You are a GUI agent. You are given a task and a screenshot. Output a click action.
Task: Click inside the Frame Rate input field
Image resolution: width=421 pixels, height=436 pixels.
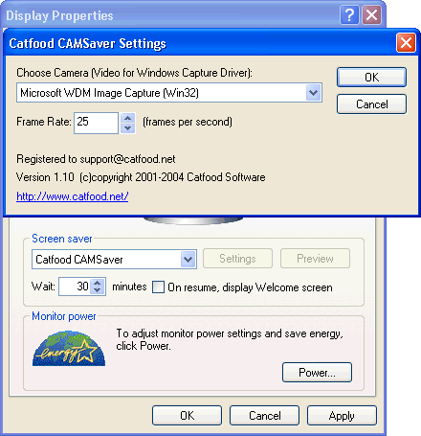coord(96,123)
